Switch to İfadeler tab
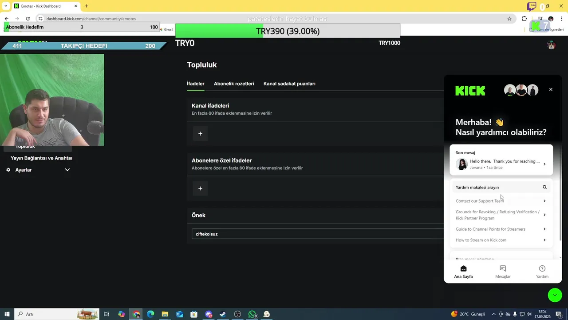Viewport: 568px width, 320px height. [196, 84]
